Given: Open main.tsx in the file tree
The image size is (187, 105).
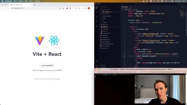Looking at the screenshot, I should coord(105,31).
